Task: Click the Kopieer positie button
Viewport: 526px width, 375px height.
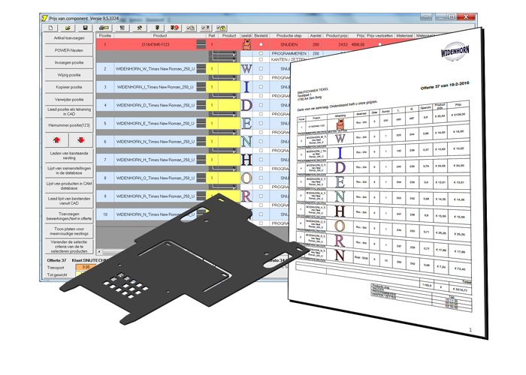Action: 69,87
